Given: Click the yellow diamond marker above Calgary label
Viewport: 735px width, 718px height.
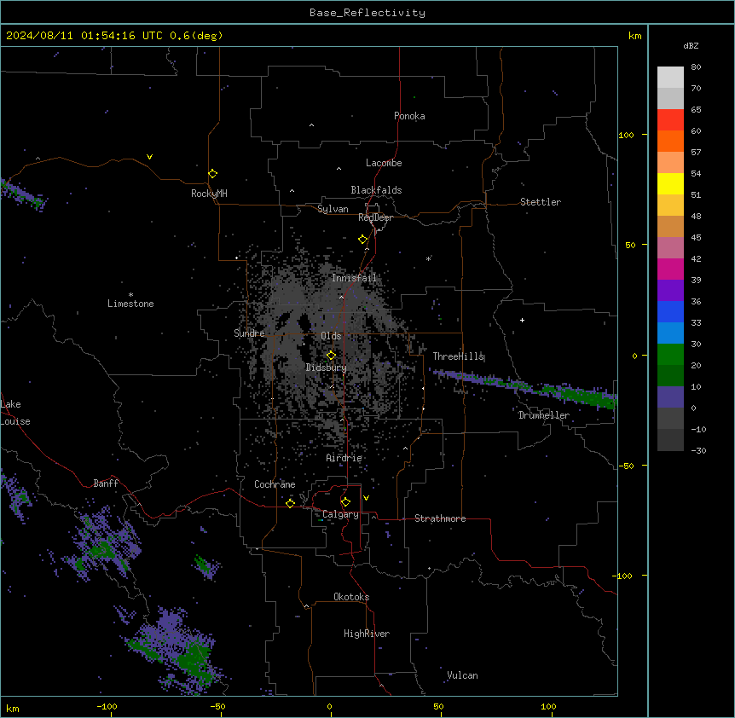Looking at the screenshot, I should pos(345,502).
